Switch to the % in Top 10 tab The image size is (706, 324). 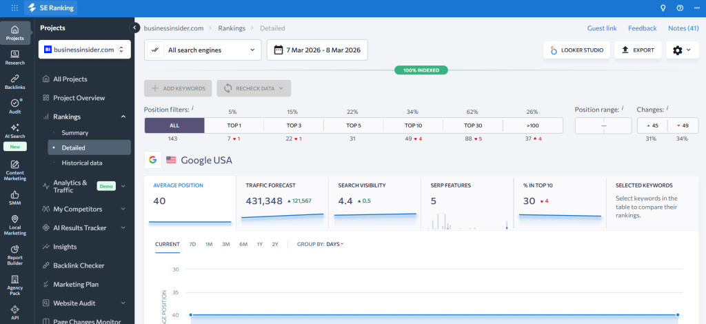pyautogui.click(x=560, y=203)
